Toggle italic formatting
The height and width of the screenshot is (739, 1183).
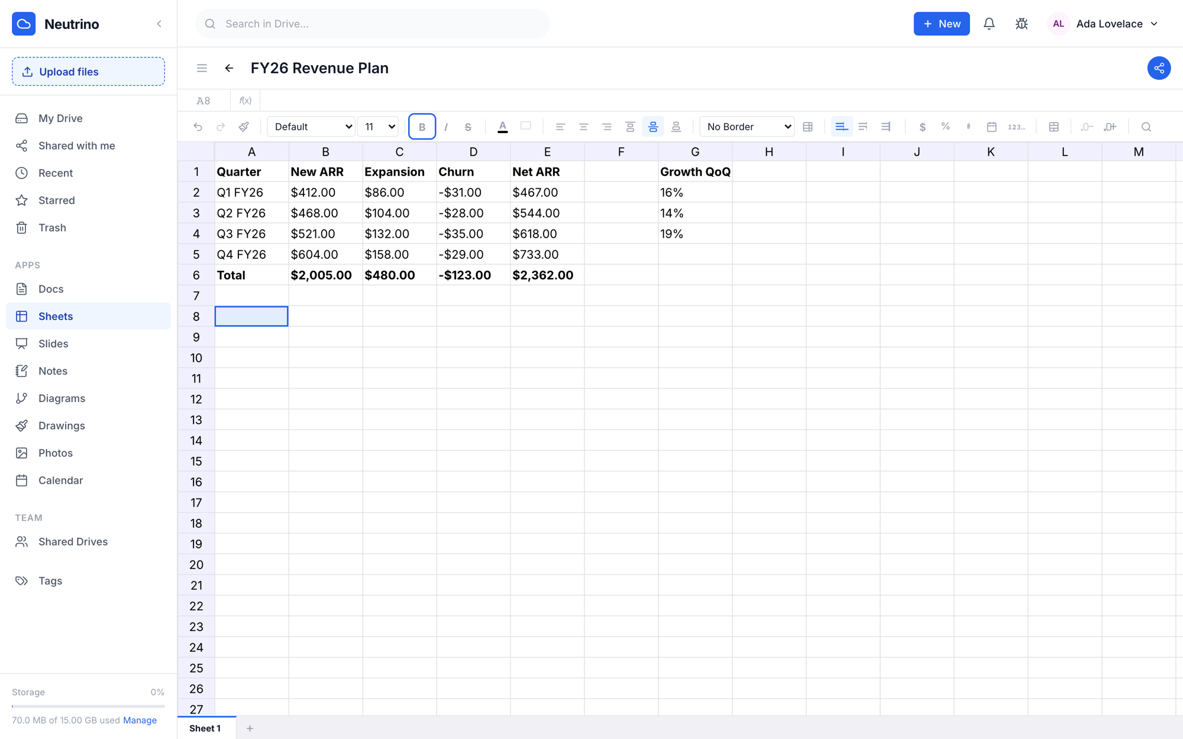click(x=445, y=127)
